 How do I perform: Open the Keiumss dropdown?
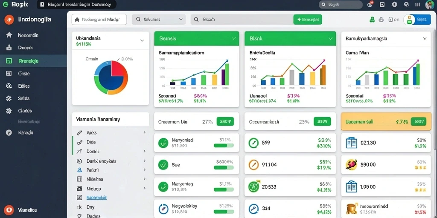click(x=159, y=20)
